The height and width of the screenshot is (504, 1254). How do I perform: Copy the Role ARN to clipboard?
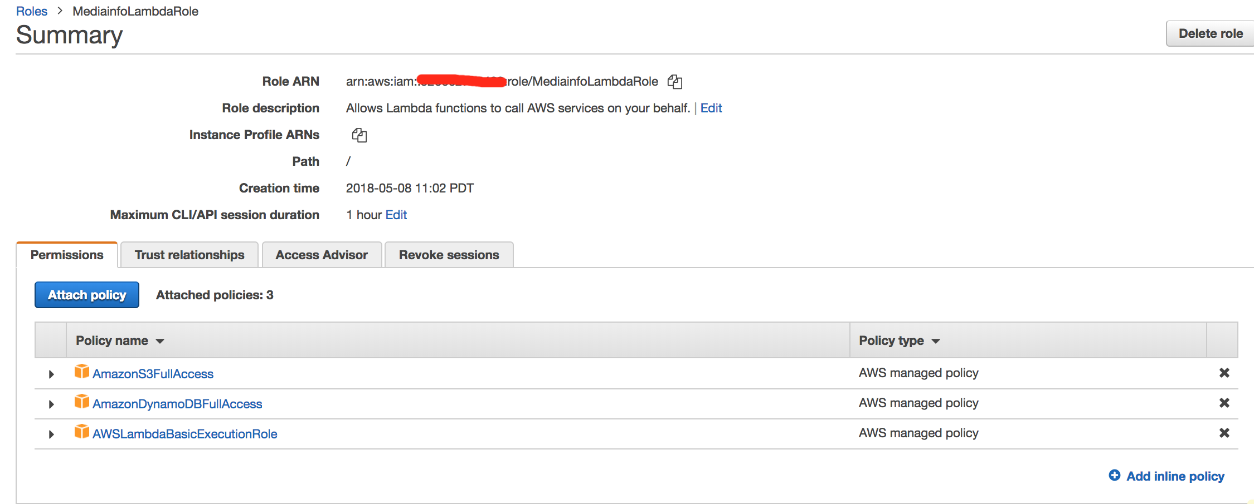pos(675,82)
